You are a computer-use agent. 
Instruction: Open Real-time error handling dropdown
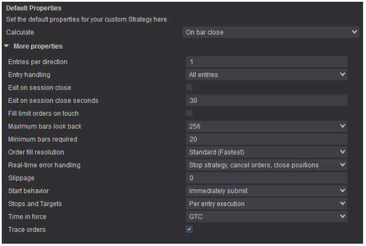pos(267,165)
